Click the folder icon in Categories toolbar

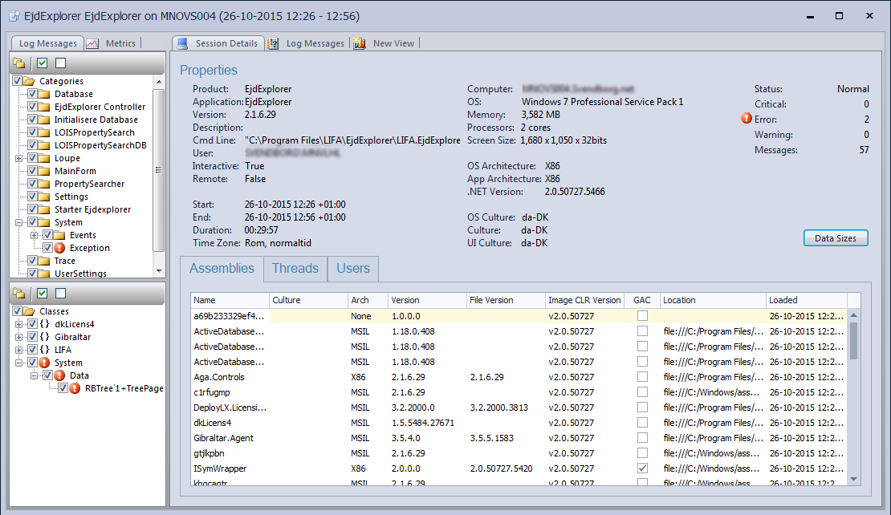tap(19, 63)
